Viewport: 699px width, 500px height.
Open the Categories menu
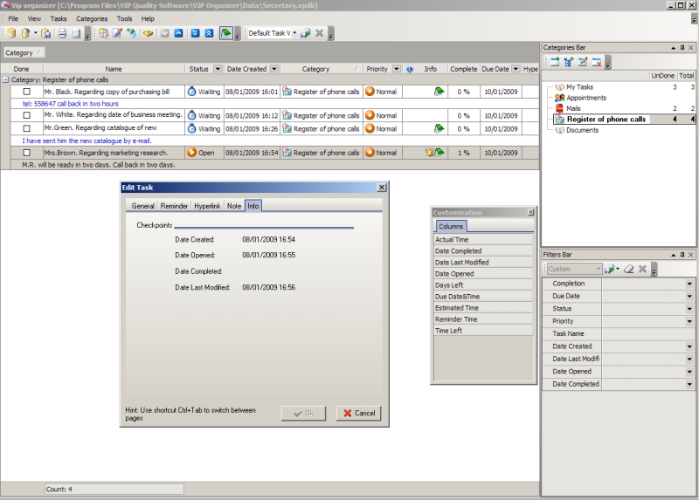click(92, 18)
